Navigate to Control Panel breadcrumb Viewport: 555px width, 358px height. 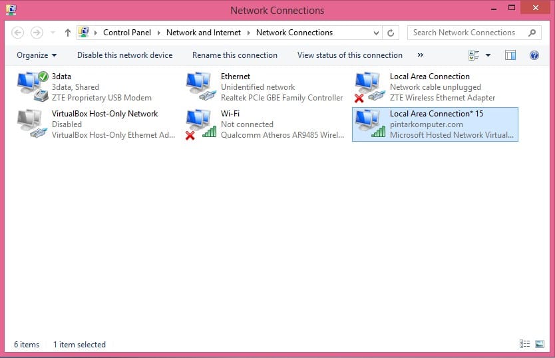(x=127, y=33)
